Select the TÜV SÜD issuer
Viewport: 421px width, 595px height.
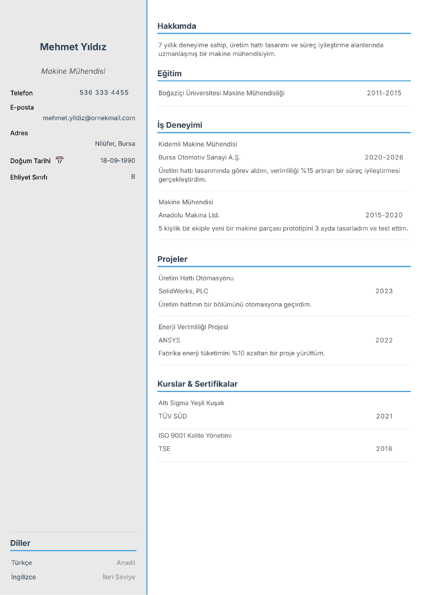(173, 416)
